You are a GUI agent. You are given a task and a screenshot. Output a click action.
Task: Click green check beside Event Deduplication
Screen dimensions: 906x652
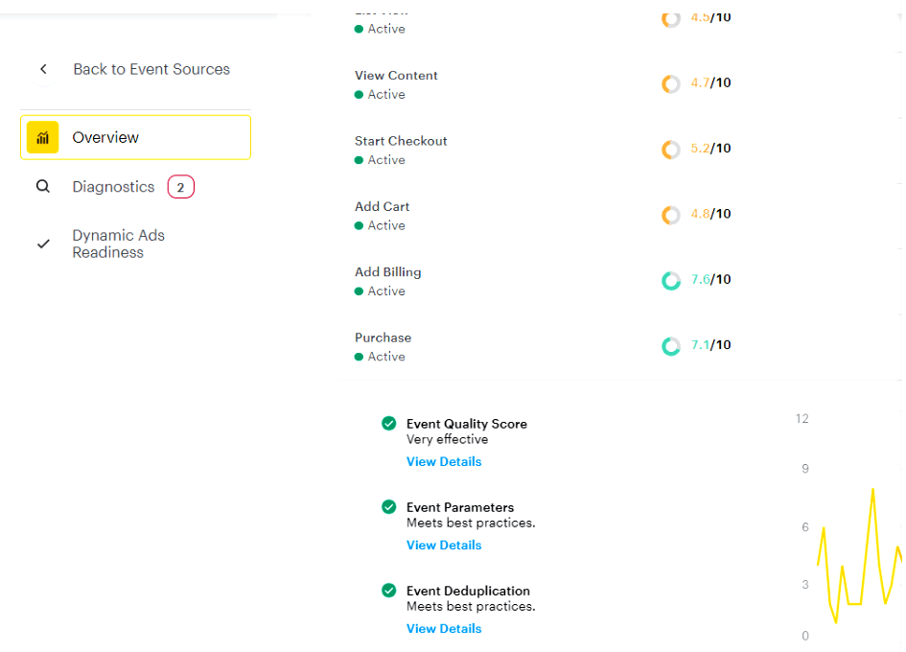(x=389, y=590)
